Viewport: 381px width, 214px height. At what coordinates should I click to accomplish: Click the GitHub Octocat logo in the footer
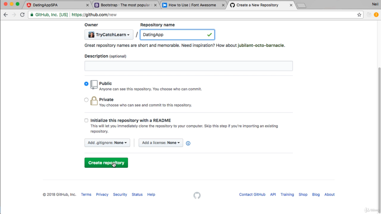pyautogui.click(x=197, y=195)
